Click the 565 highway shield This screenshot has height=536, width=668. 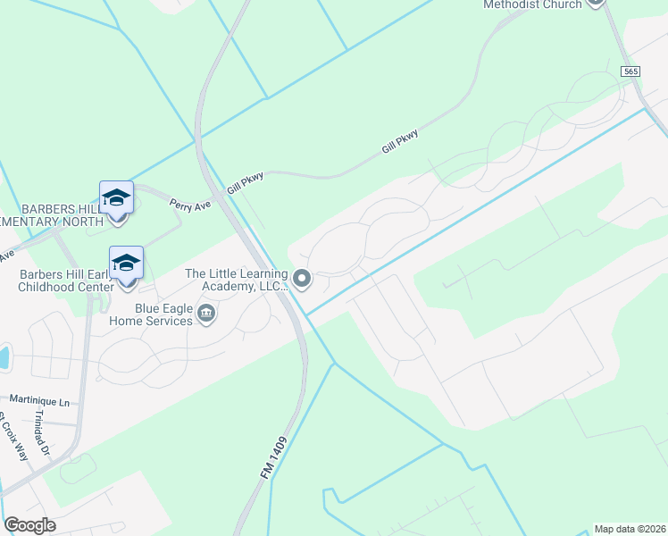pos(630,71)
